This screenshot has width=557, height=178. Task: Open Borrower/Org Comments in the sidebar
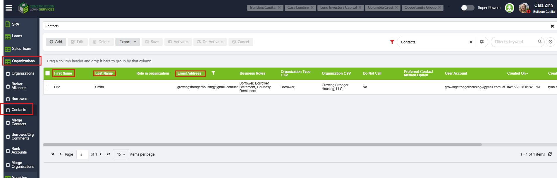pos(23,136)
